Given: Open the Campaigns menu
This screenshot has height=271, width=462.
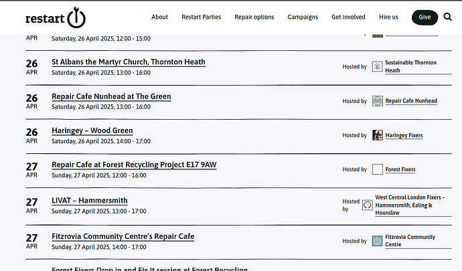Looking at the screenshot, I should [303, 17].
